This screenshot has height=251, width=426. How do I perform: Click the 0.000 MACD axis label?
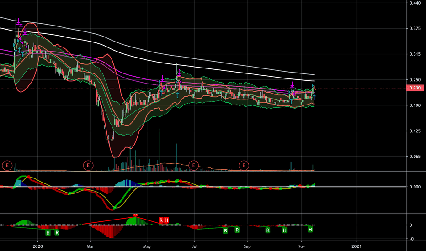[415, 187]
